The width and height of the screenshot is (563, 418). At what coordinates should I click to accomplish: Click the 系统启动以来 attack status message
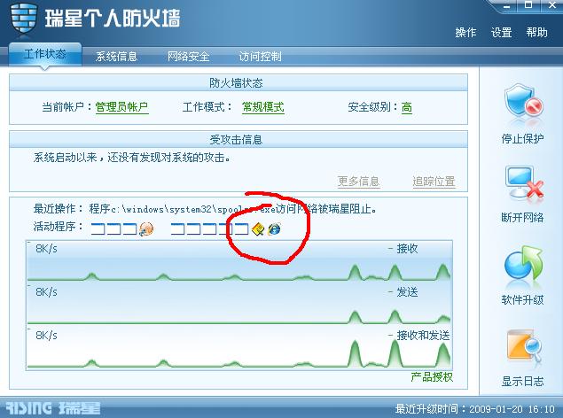coord(132,158)
